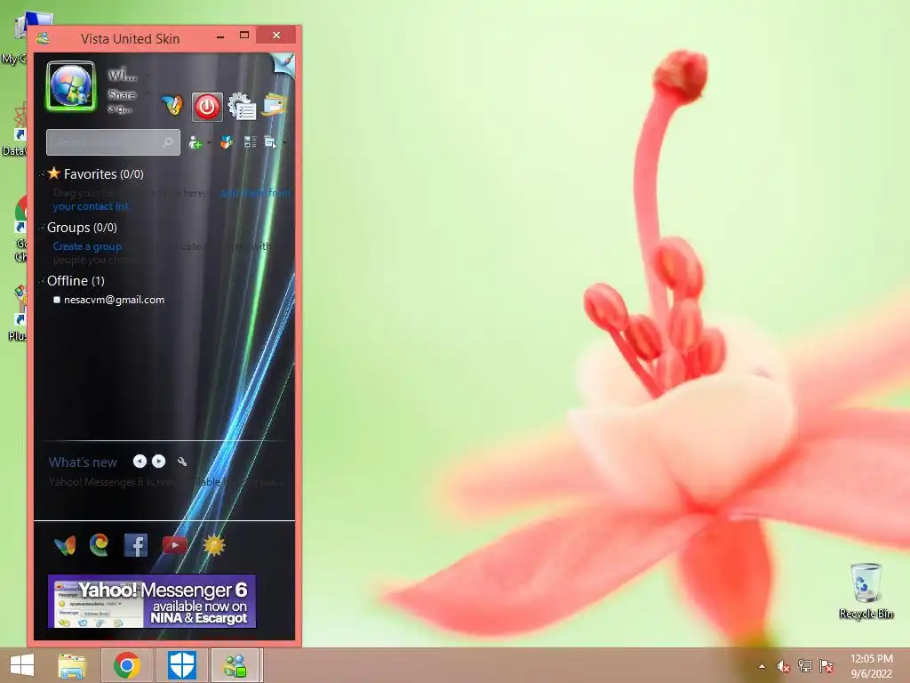Viewport: 910px width, 683px height.
Task: Open the add contact dropdown arrow
Action: (x=209, y=143)
